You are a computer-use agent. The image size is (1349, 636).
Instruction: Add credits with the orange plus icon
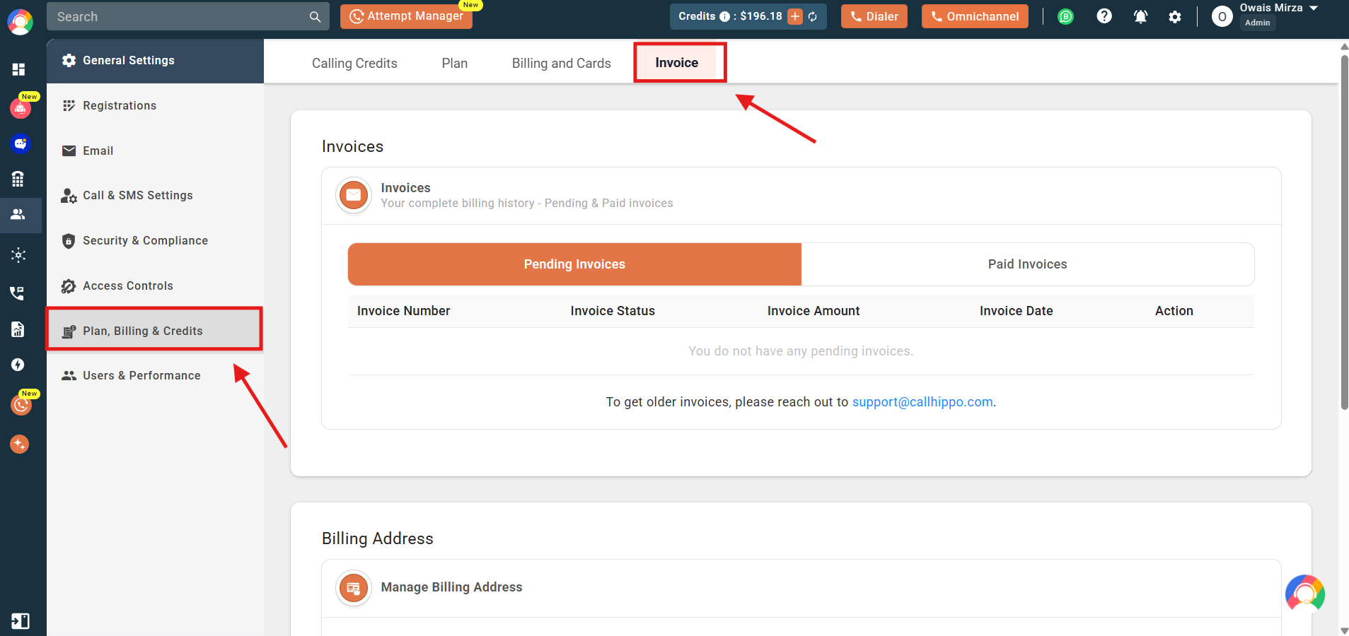[x=795, y=16]
